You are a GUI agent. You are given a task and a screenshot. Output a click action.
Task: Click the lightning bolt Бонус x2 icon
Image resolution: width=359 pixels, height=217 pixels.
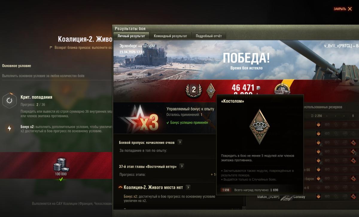[x=9, y=128]
